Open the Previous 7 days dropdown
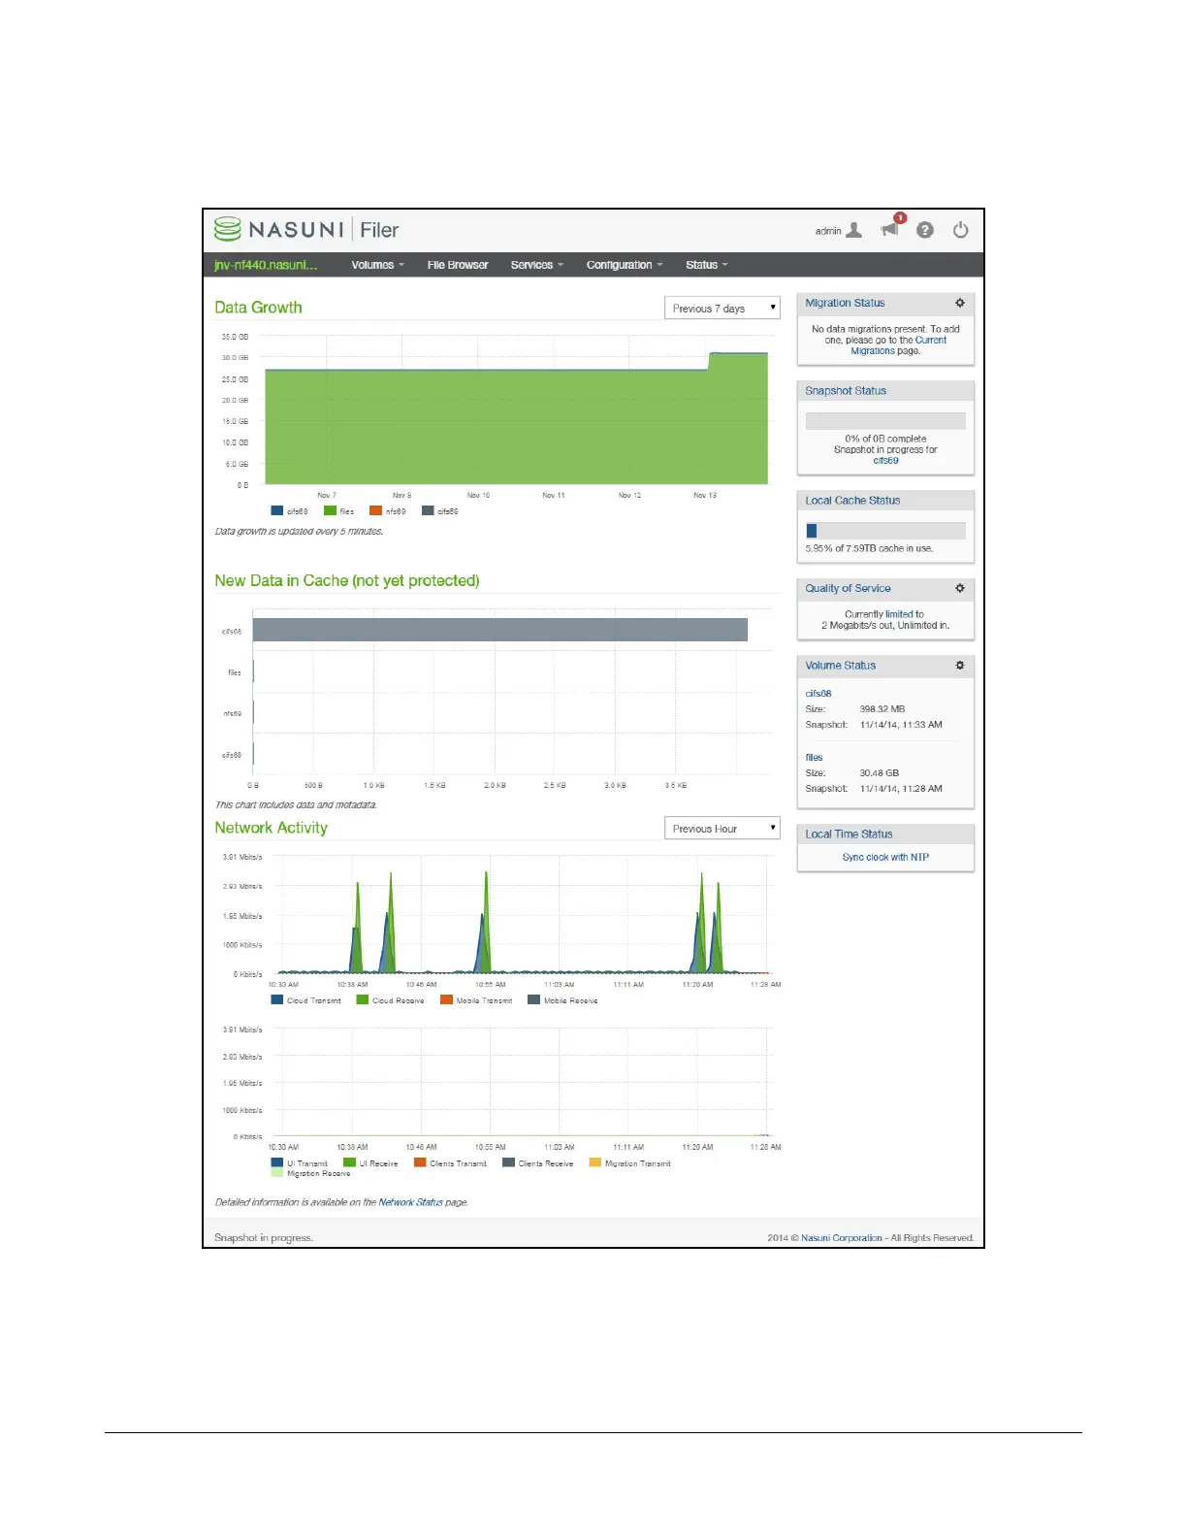The height and width of the screenshot is (1537, 1187). click(x=722, y=309)
